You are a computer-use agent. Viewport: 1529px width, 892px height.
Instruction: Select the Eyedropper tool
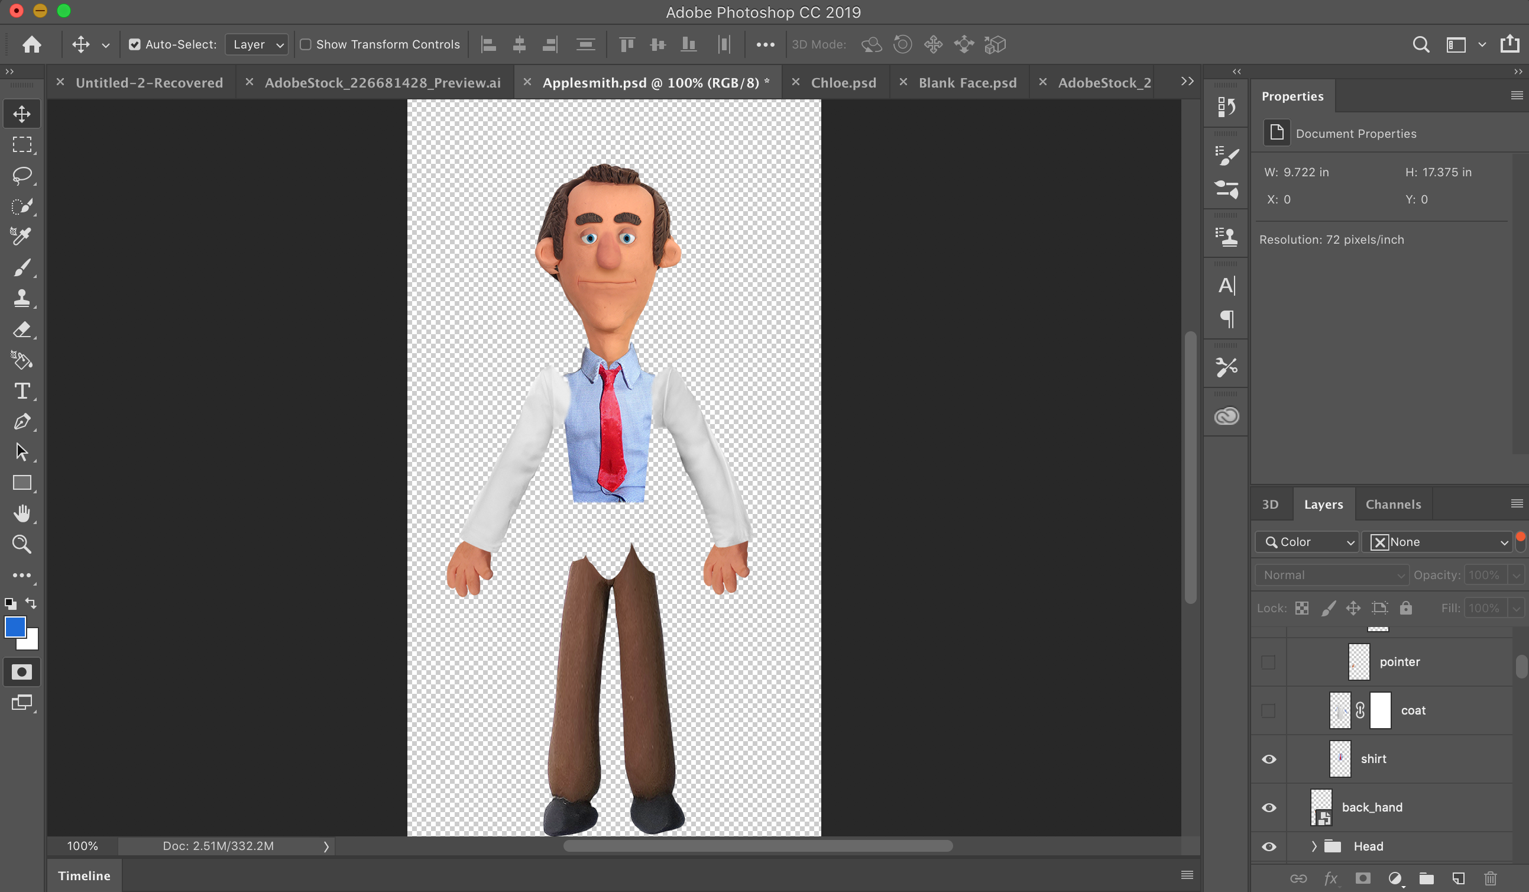(x=22, y=236)
